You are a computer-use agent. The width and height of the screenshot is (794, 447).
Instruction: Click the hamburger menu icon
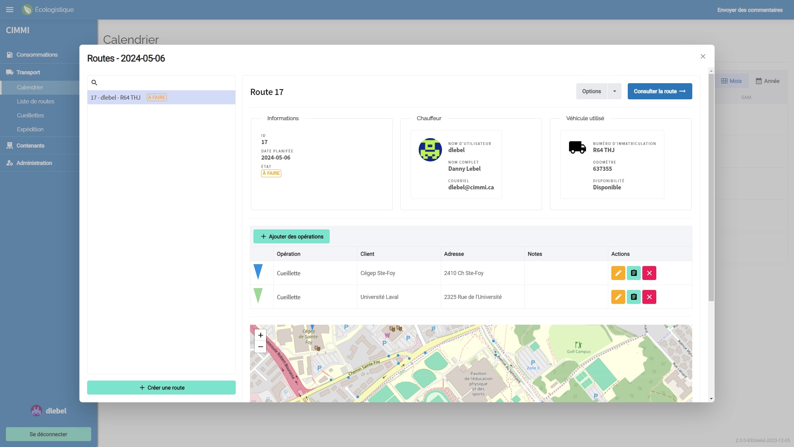coord(10,10)
